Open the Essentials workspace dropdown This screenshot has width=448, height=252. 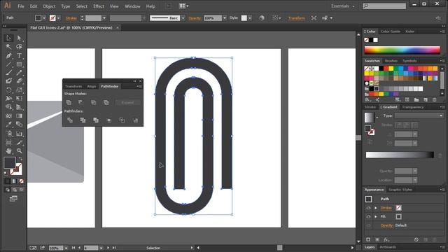[343, 6]
